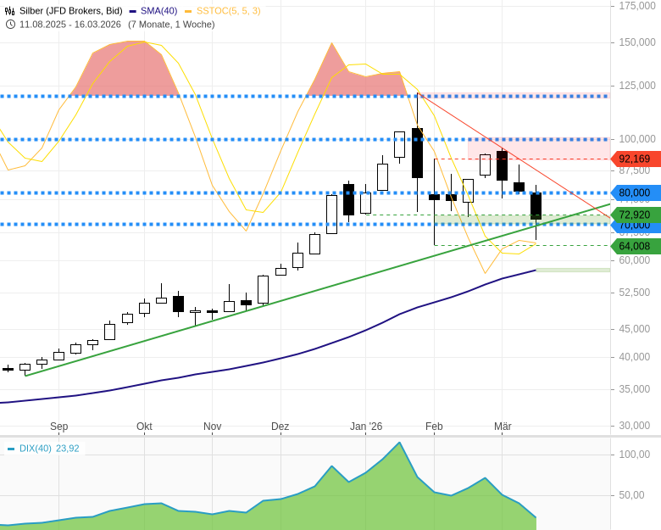Click the Jan '26 time axis label
Viewport: 661px width, 530px height.
pos(366,427)
